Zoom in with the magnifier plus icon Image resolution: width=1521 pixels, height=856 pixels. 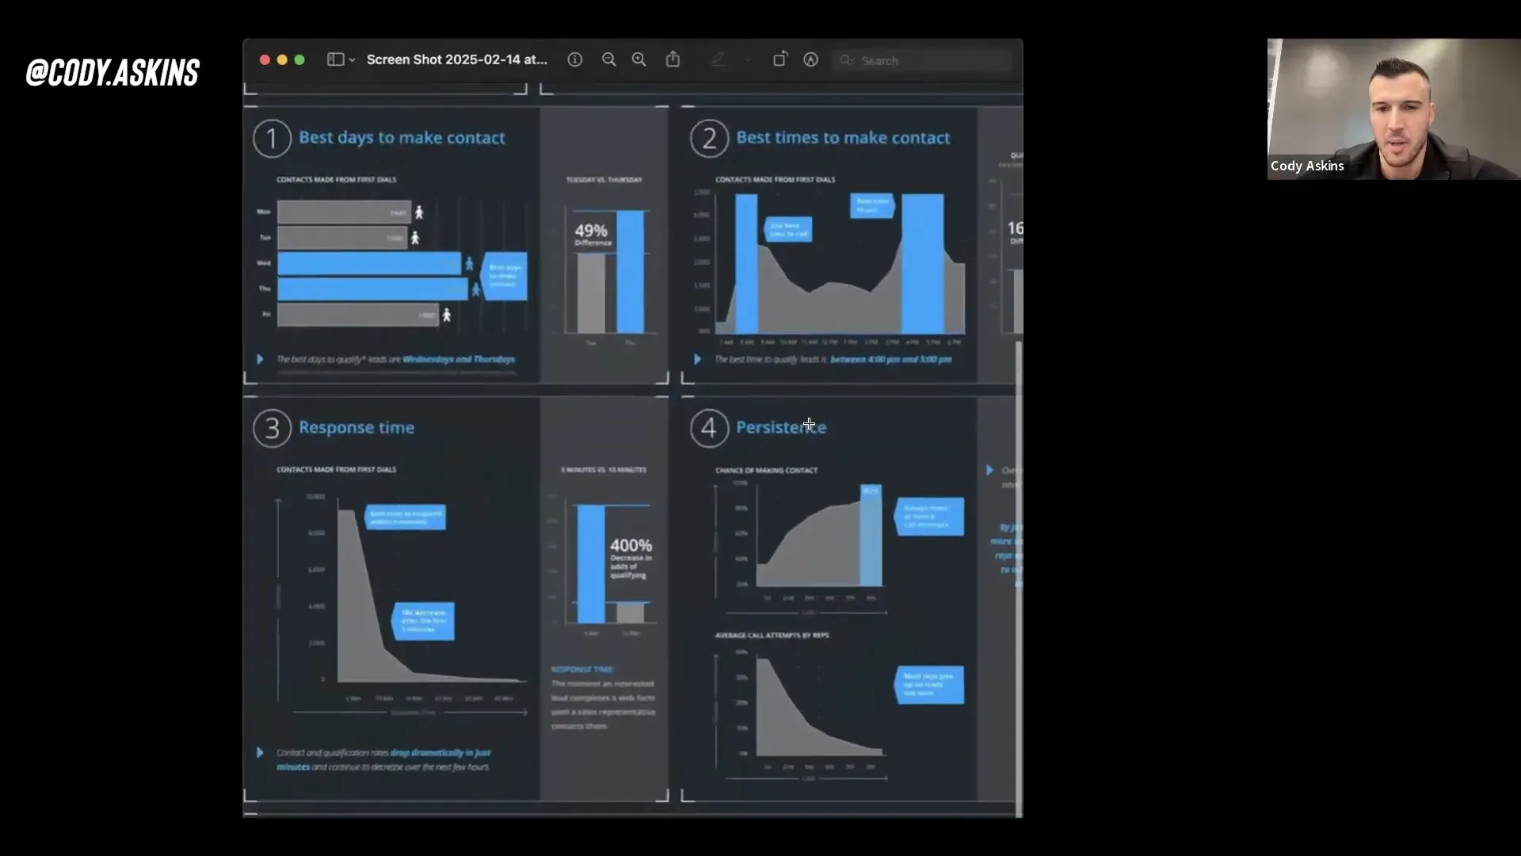click(x=639, y=59)
